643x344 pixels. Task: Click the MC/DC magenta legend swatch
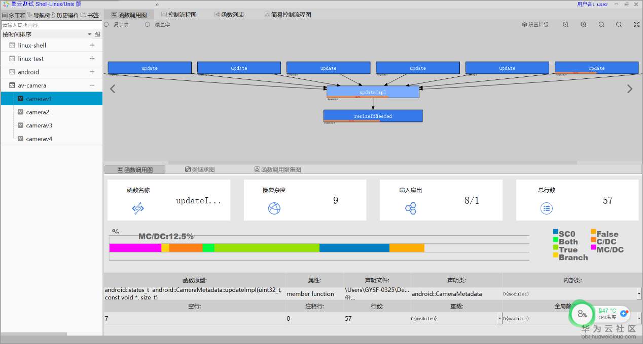593,247
